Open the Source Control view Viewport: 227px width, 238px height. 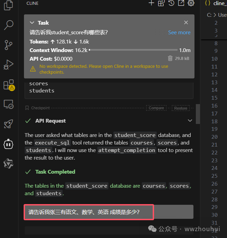(9, 45)
